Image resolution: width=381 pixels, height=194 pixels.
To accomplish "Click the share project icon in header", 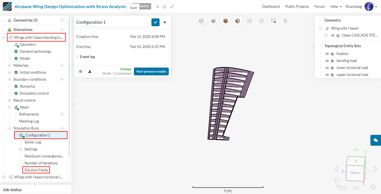I will [157, 6].
